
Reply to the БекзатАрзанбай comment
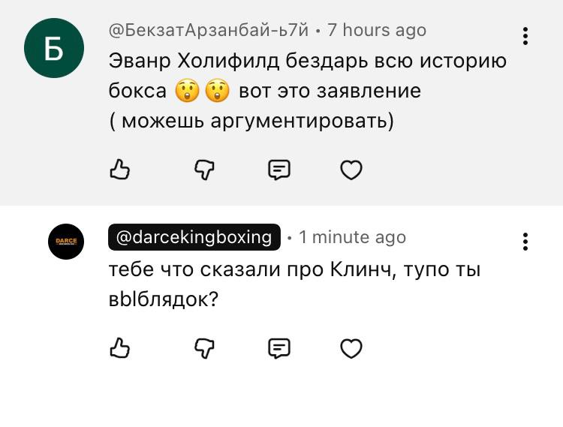pyautogui.click(x=279, y=170)
